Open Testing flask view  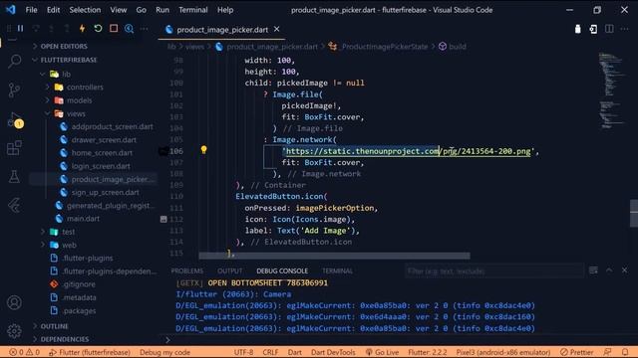coord(14,177)
